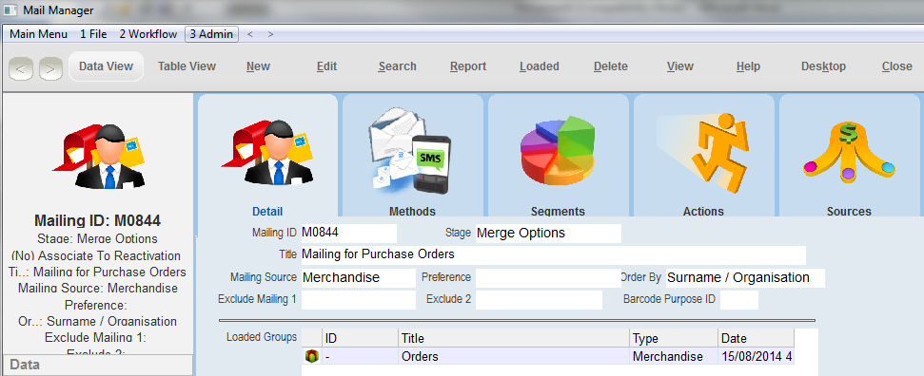Open Help from the toolbar

[748, 66]
